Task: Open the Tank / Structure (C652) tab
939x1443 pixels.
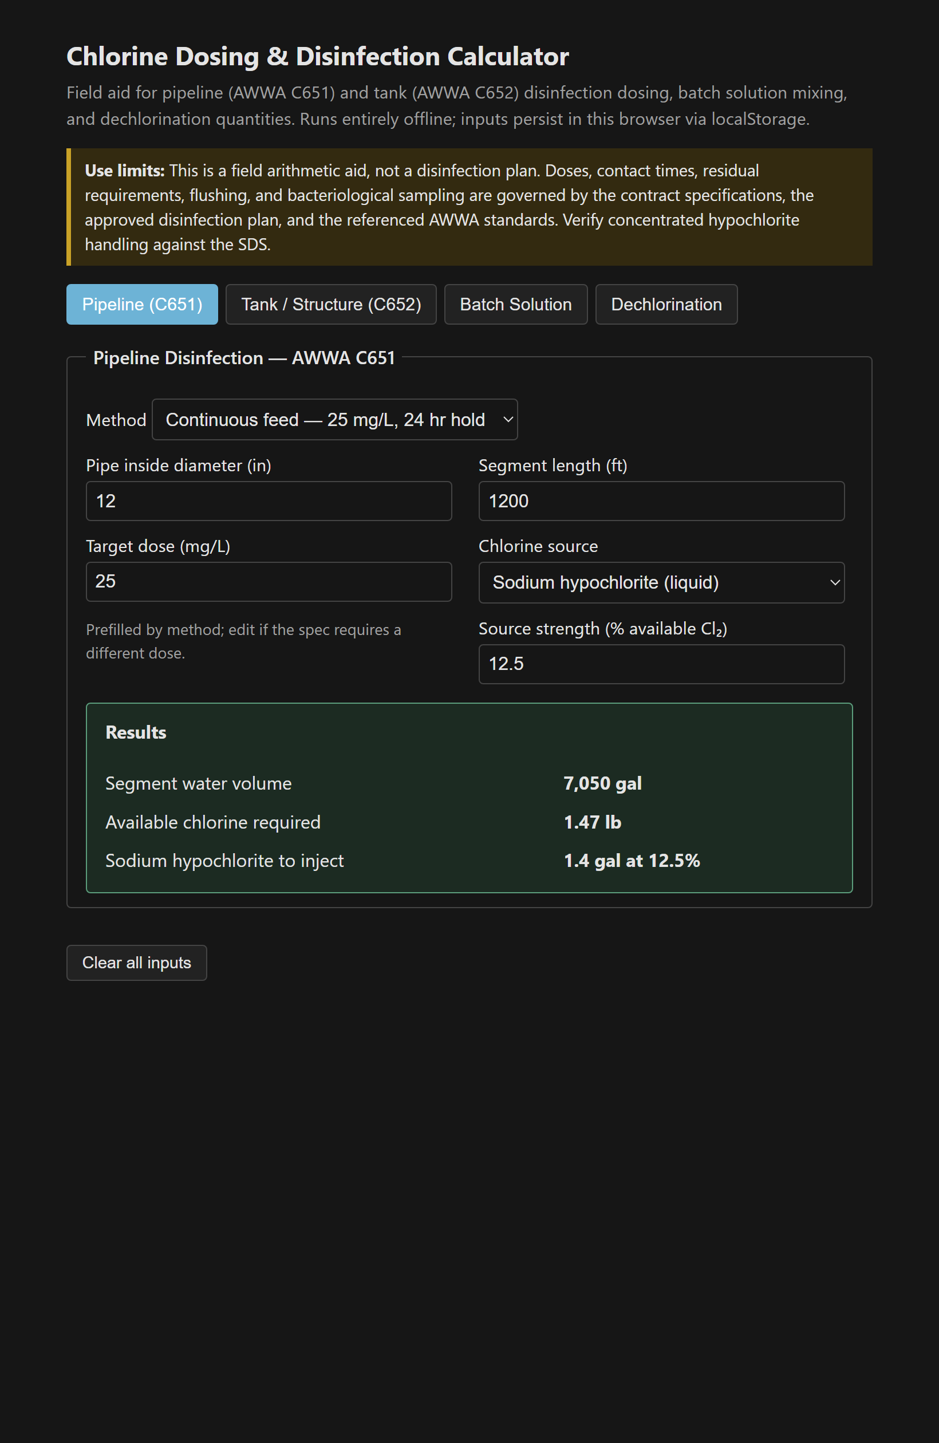Action: point(331,305)
